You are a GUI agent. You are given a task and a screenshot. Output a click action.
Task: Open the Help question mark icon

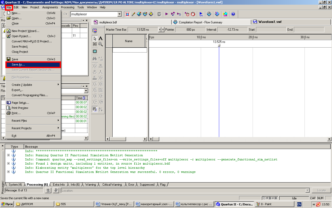[x=233, y=14]
